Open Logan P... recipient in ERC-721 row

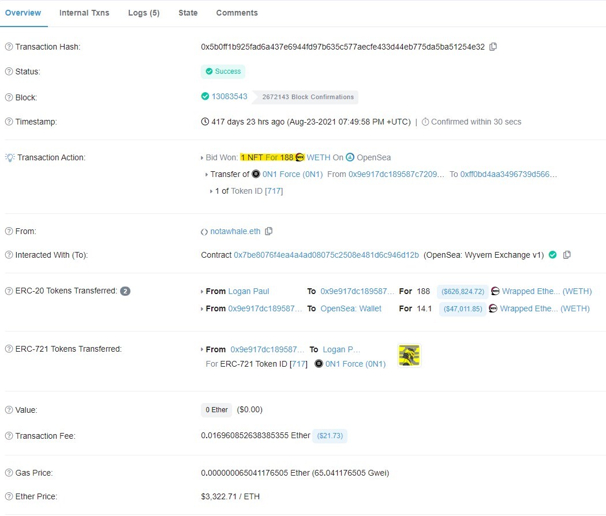pyautogui.click(x=341, y=349)
